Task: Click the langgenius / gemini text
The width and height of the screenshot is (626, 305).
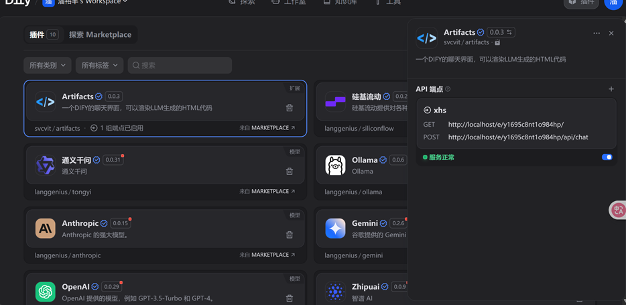Action: [x=354, y=255]
